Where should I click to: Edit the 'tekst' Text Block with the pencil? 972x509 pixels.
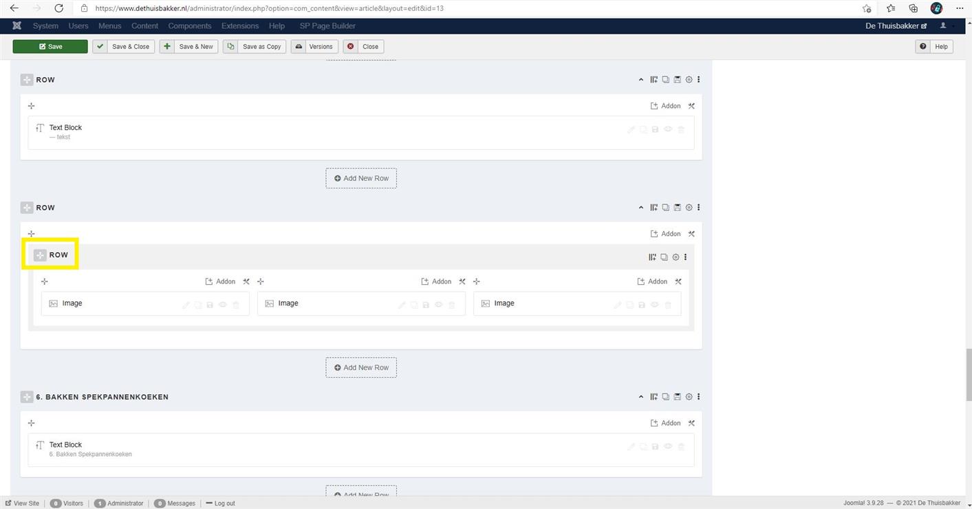point(631,129)
